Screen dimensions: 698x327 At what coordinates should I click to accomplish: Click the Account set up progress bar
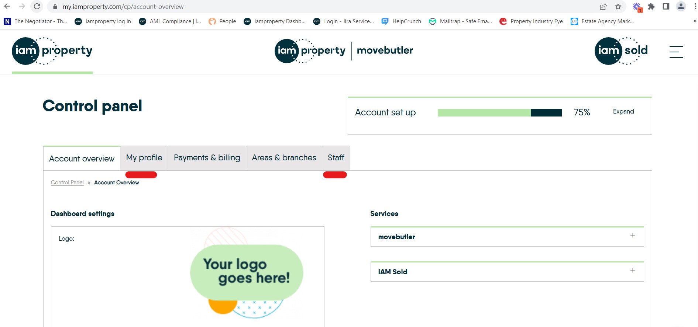tap(500, 112)
